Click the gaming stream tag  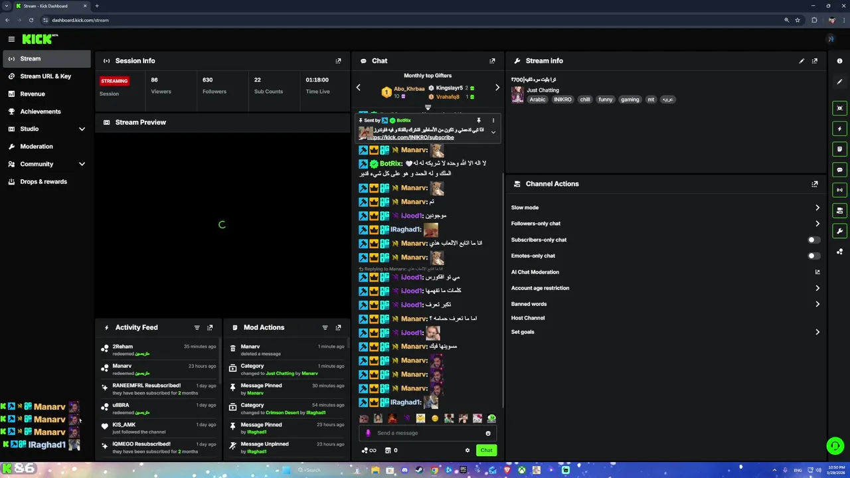[x=630, y=100]
